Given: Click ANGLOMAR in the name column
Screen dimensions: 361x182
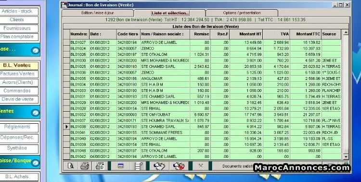Looking at the screenshot, I should tap(165, 78).
